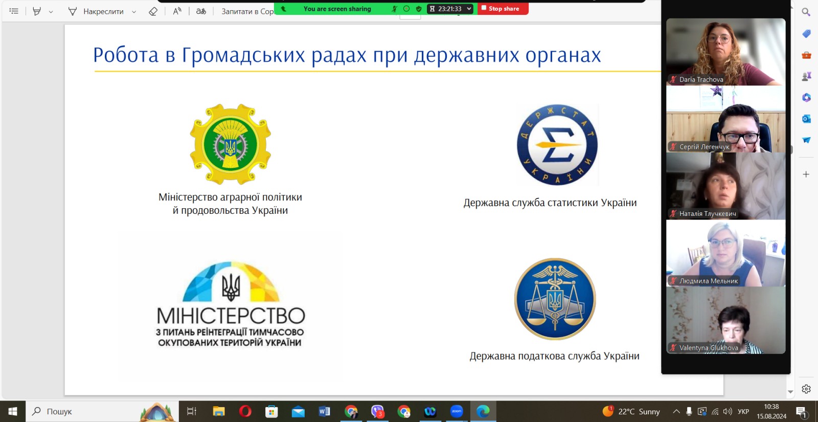Click the reintegration ministry logo
Image resolution: width=818 pixels, height=422 pixels.
pyautogui.click(x=231, y=305)
